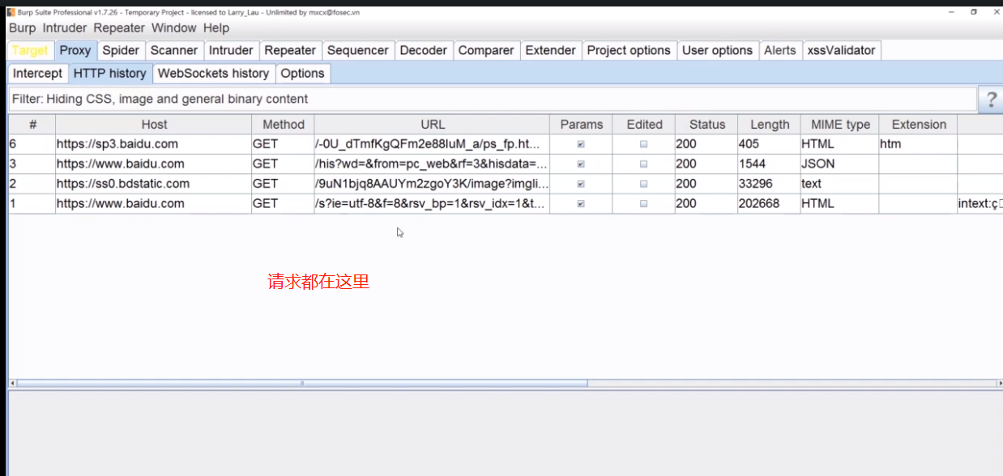This screenshot has height=476, width=1003.
Task: Switch to the Decoder tab
Action: click(x=424, y=50)
